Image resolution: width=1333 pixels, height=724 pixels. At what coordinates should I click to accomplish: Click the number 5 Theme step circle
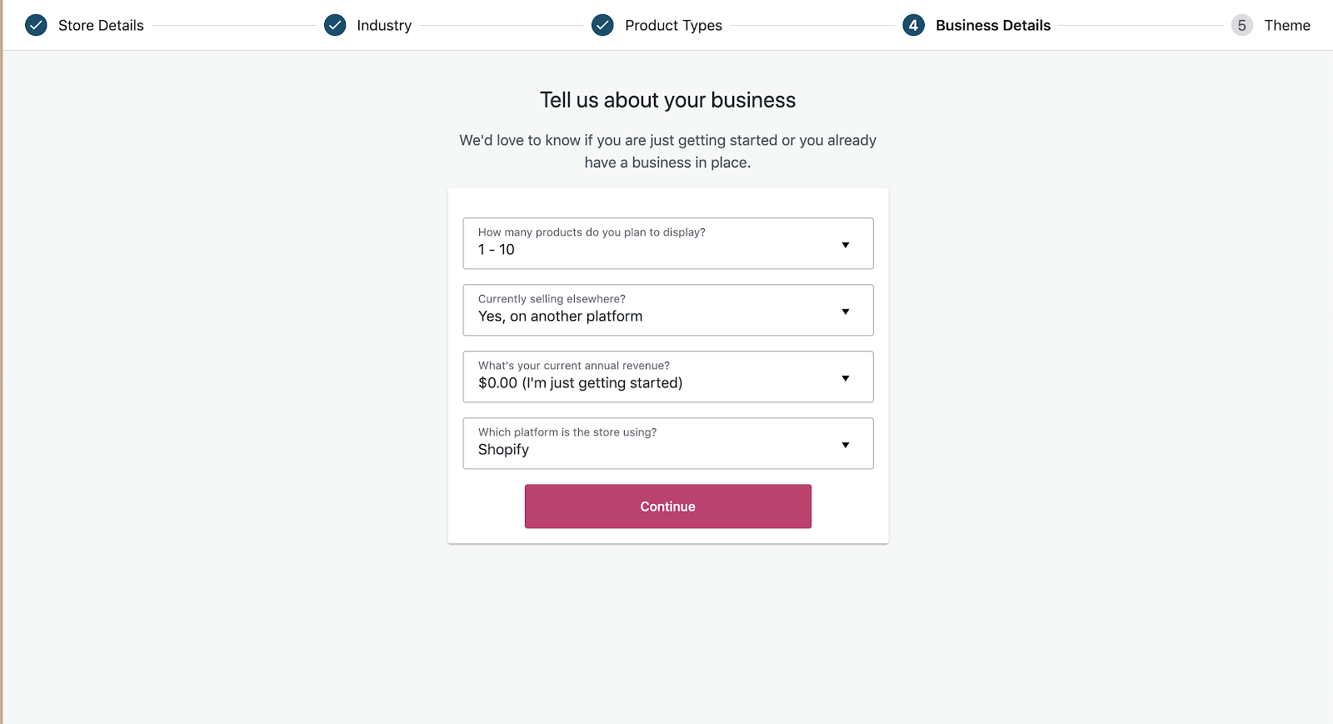1241,25
